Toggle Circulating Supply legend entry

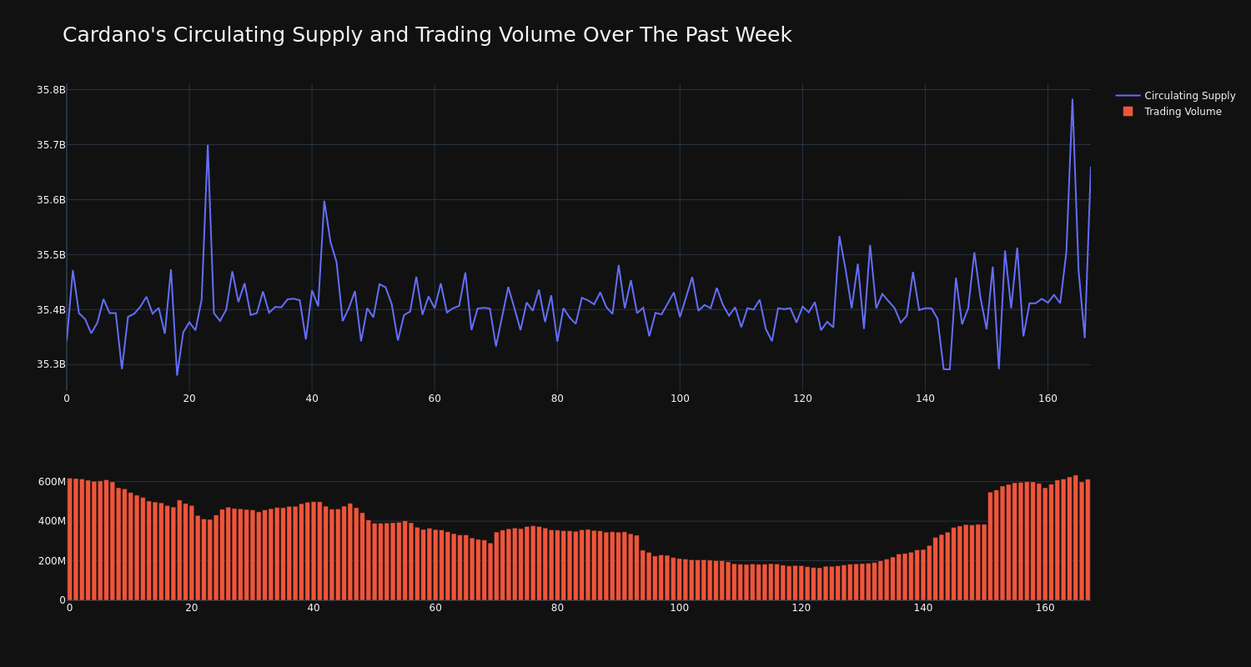1175,96
